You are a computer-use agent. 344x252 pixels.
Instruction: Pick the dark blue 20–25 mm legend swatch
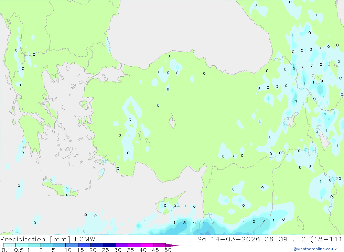(97, 245)
